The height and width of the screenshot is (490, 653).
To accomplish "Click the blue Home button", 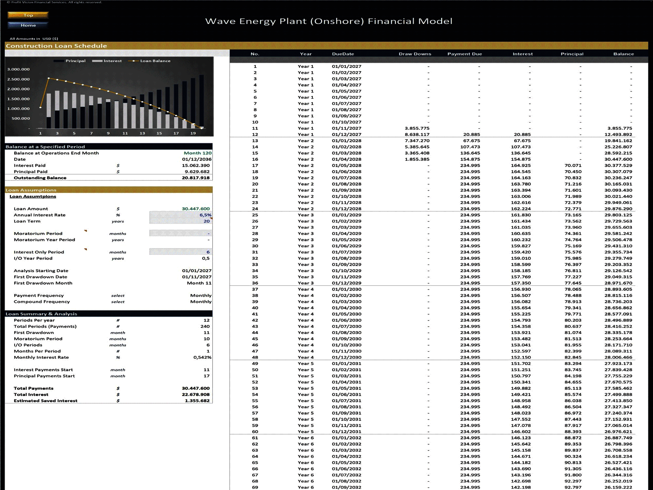I will pos(28,25).
